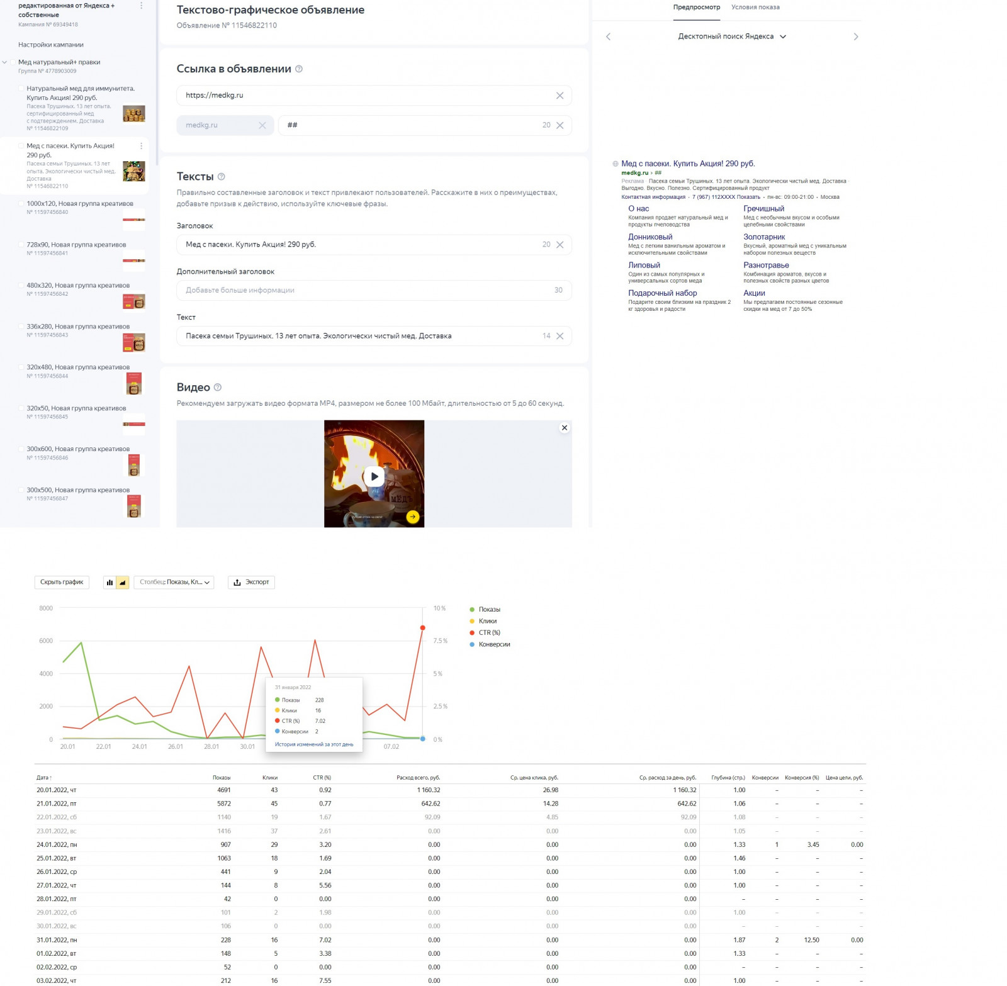1007x986 pixels.
Task: Play the fireplace honey video
Action: coord(374,476)
